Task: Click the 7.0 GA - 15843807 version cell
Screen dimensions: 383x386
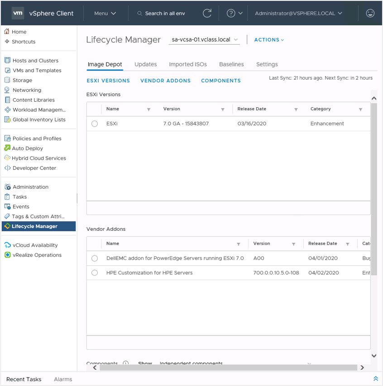Action: tap(186, 124)
